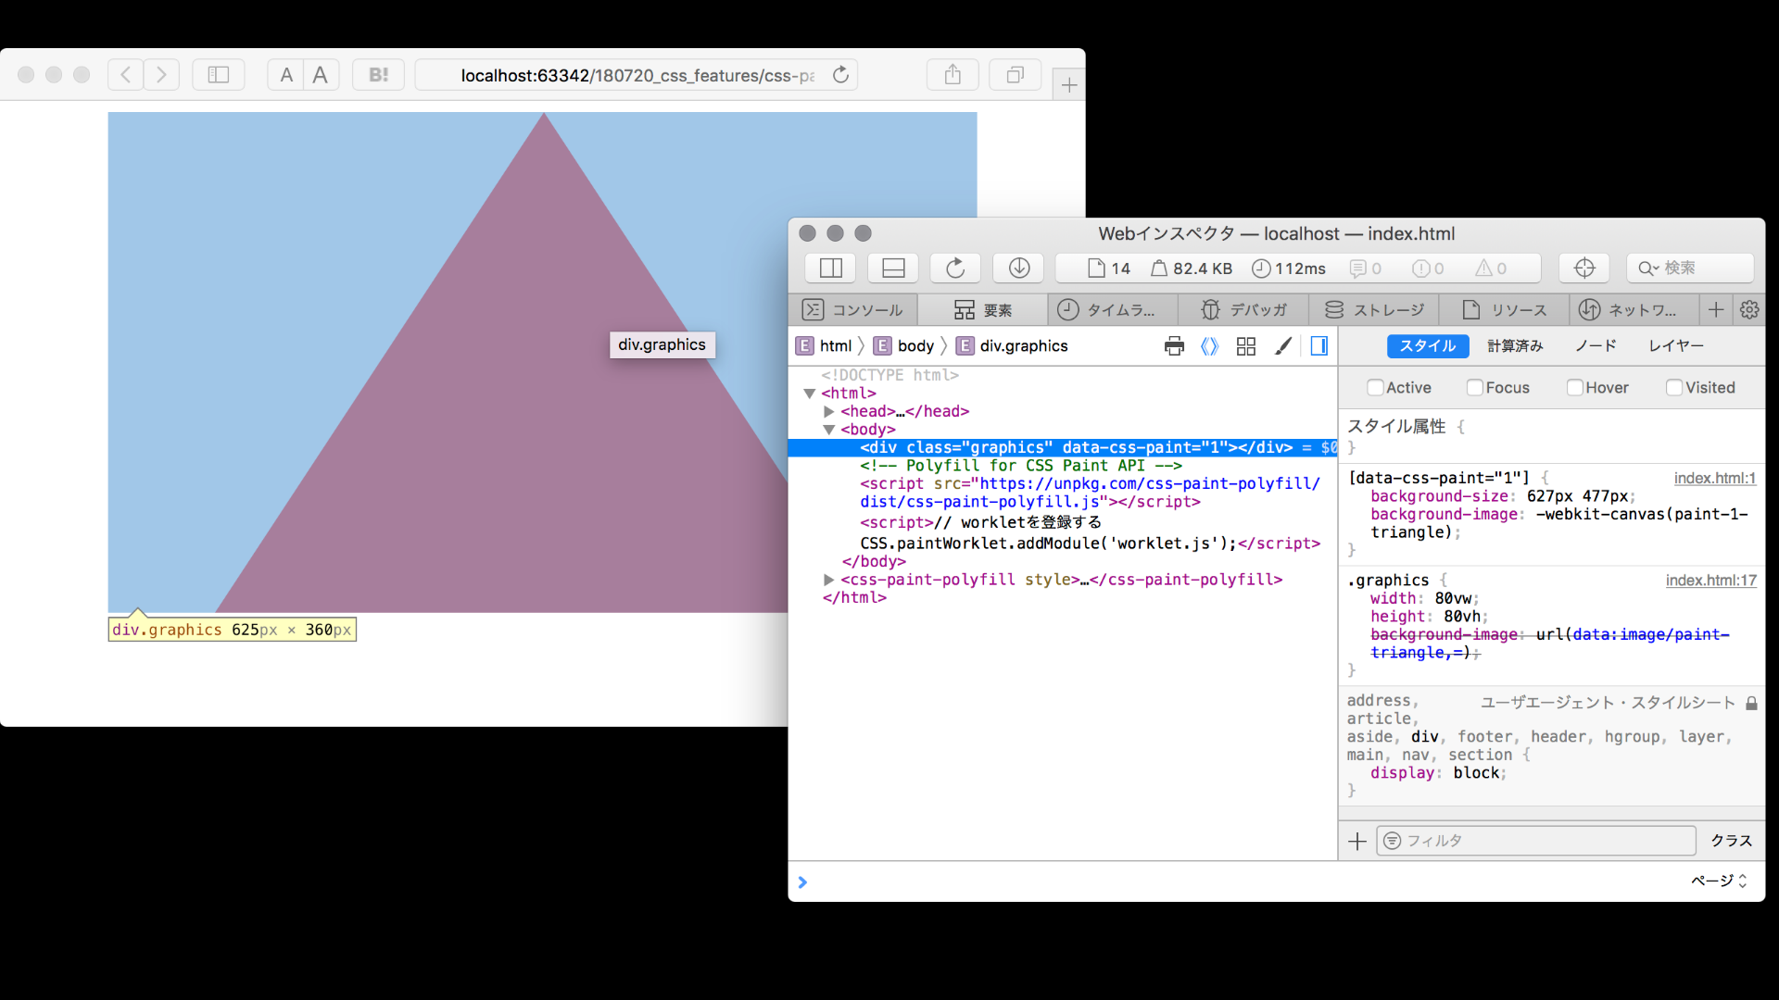Click the download web archive icon
Viewport: 1779px width, 1000px height.
[1018, 269]
